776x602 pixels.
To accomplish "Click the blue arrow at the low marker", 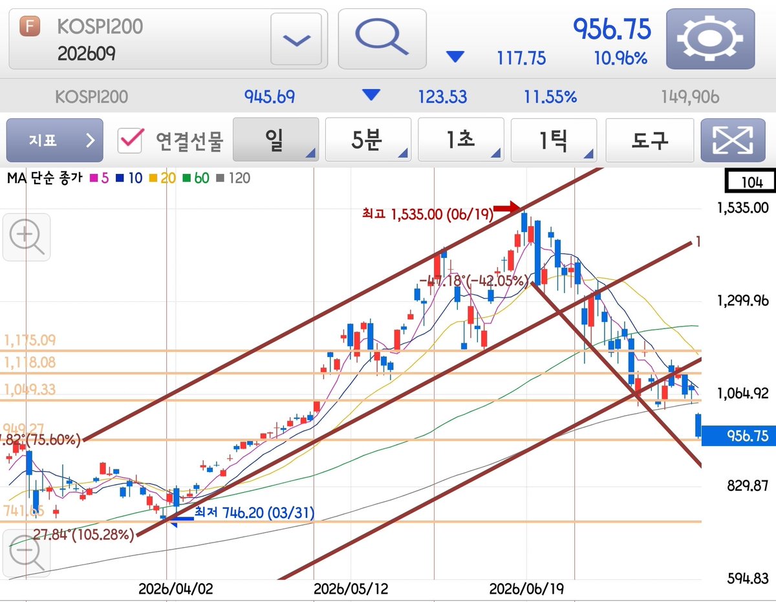I will coord(181,519).
